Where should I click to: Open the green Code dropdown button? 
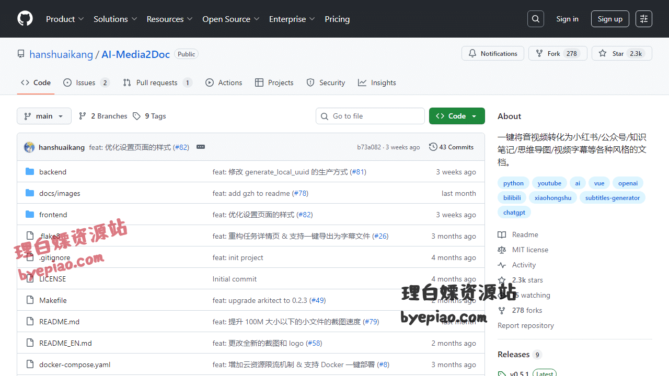point(457,116)
